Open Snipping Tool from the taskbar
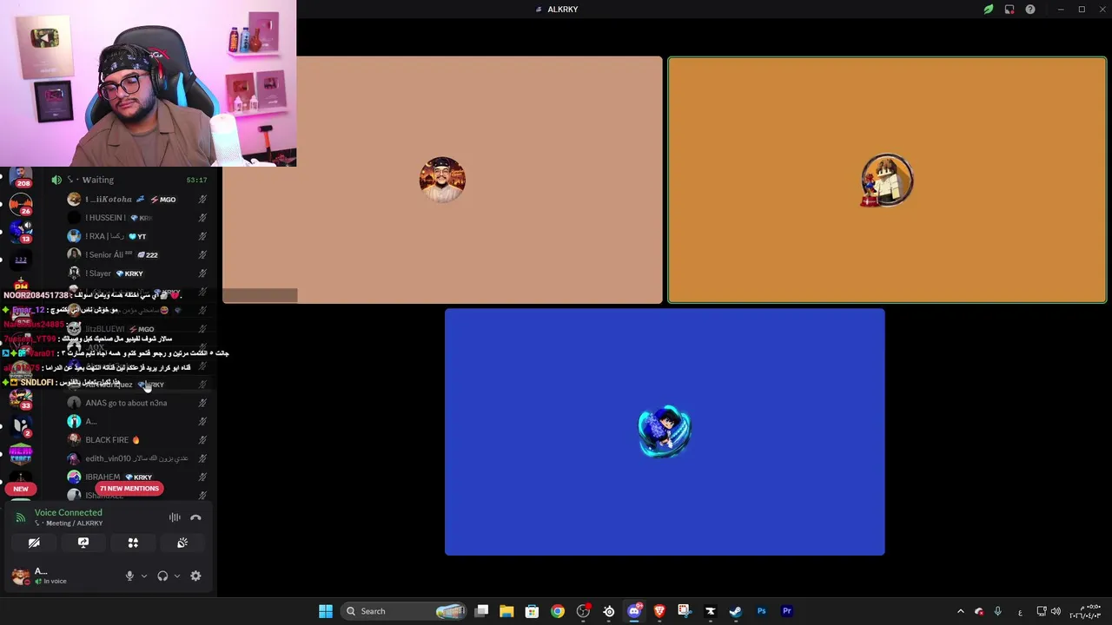 point(685,611)
